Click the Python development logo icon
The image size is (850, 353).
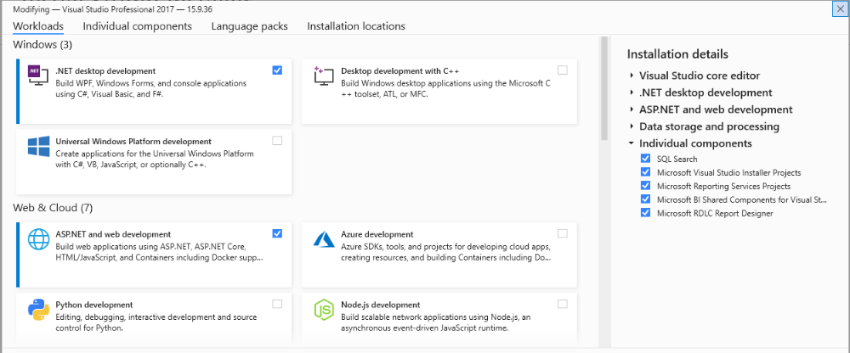coord(38,310)
